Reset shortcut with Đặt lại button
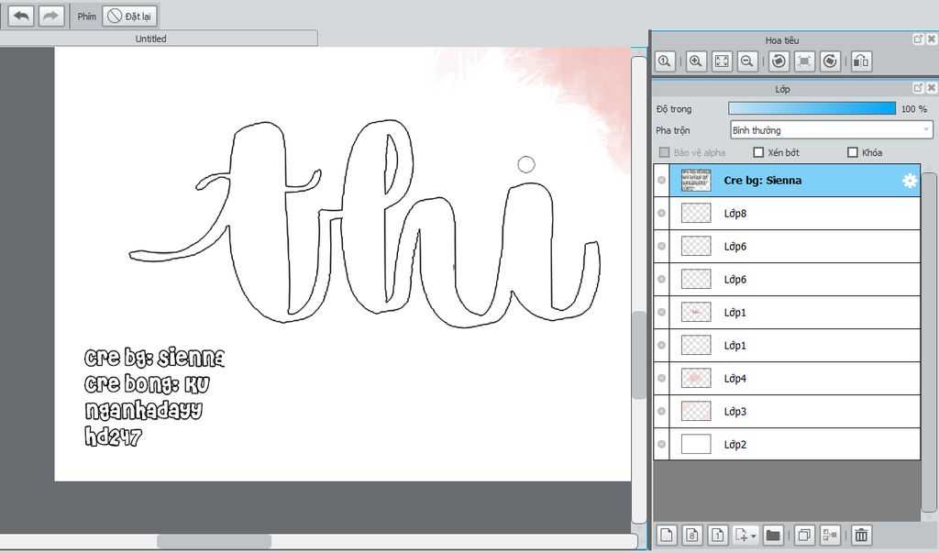 130,17
